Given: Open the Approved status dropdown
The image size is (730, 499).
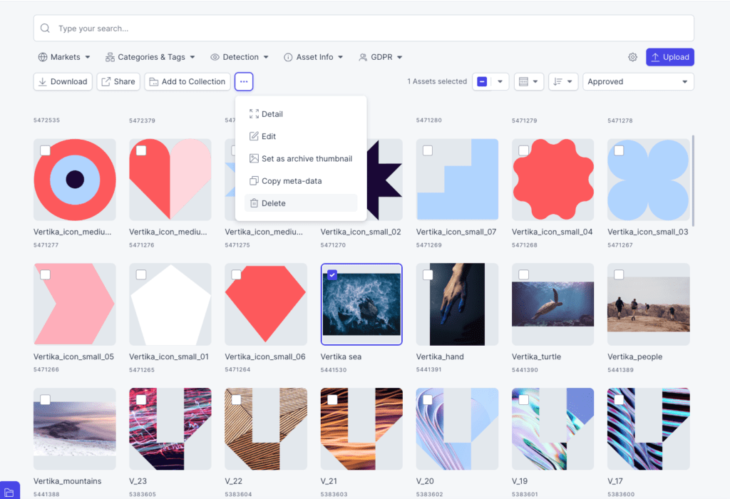Looking at the screenshot, I should point(638,81).
